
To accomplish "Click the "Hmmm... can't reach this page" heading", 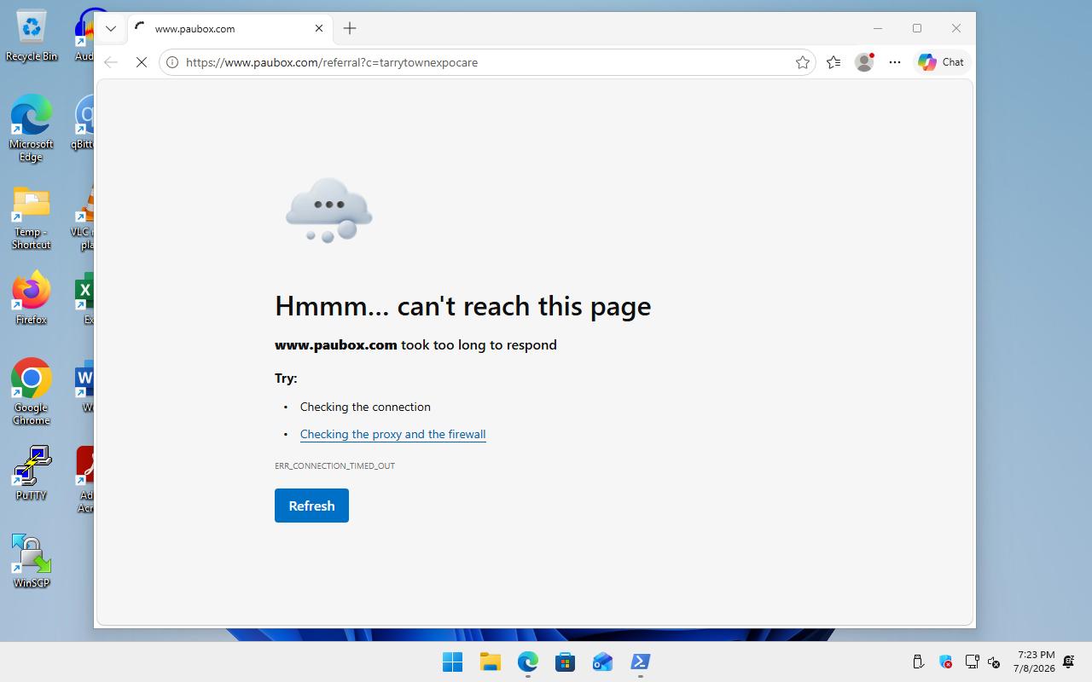I will (x=462, y=306).
